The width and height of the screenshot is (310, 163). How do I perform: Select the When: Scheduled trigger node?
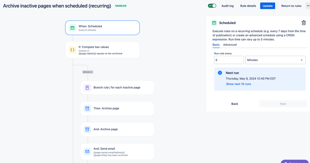pos(102,28)
